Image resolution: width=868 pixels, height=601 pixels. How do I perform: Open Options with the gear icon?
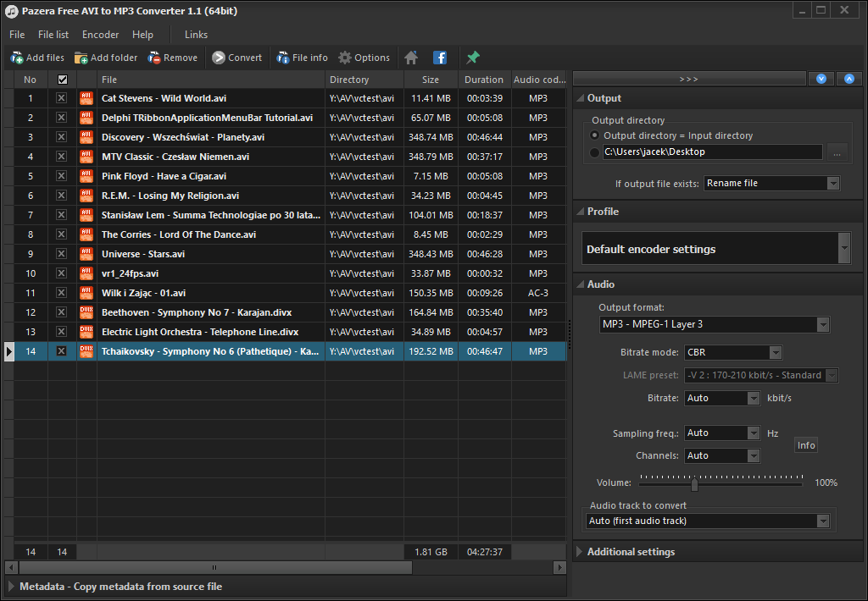pyautogui.click(x=364, y=58)
